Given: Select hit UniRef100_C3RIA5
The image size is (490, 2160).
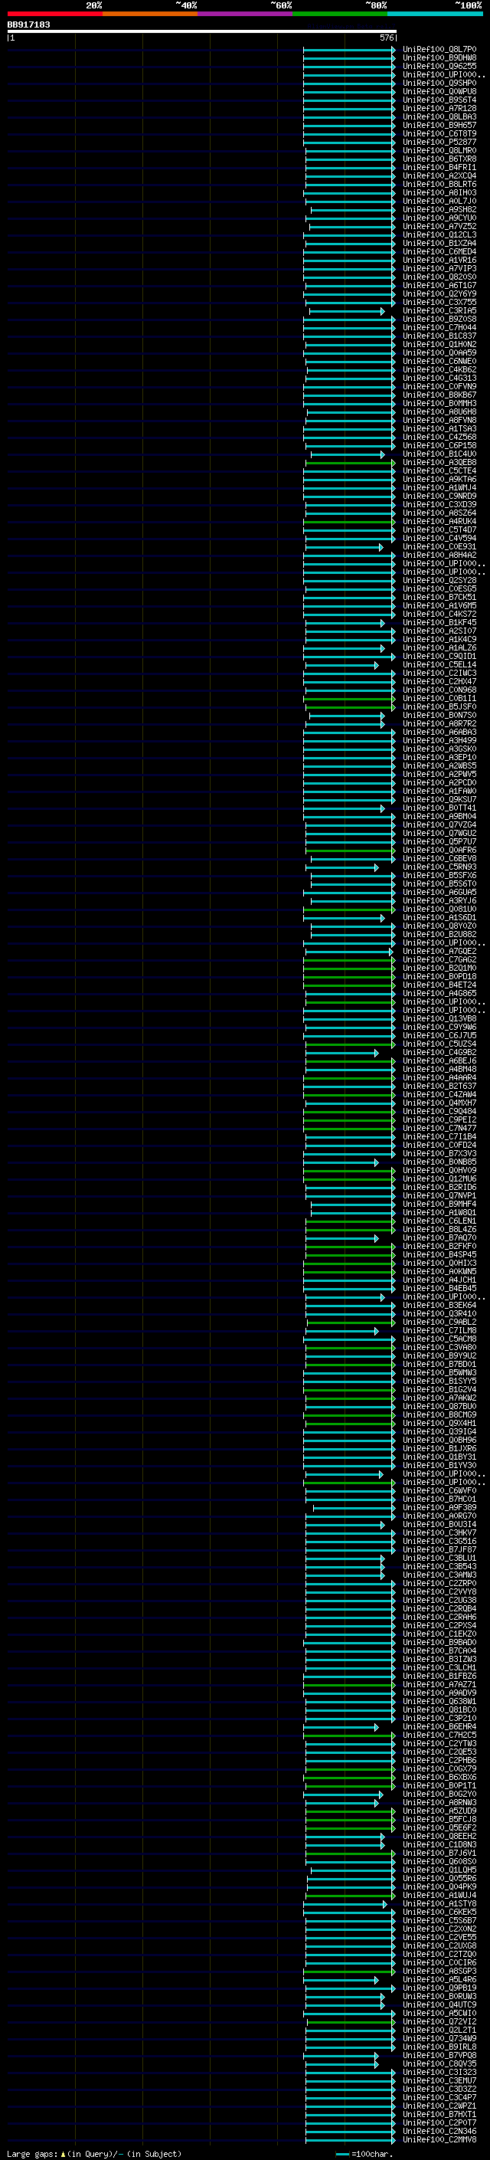Looking at the screenshot, I should coord(439,310).
